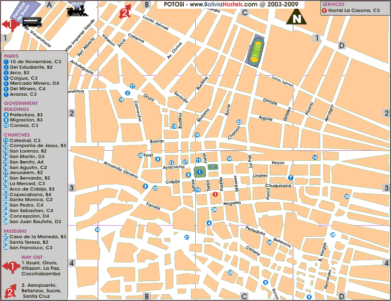Click the Bolivar street label
391x301 pixels.
[x=157, y=142]
